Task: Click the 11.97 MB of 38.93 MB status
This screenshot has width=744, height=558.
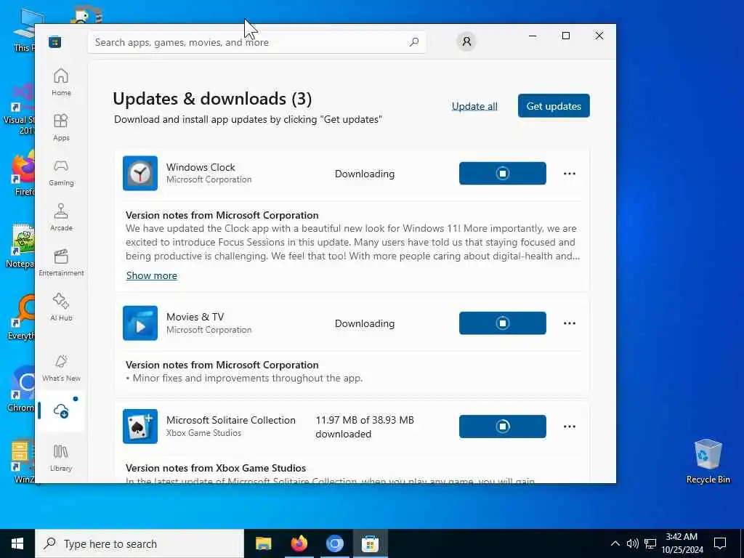Action: 365,427
